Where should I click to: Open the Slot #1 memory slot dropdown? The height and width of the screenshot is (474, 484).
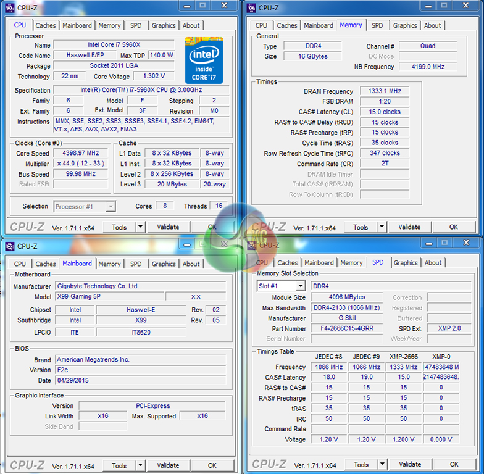click(x=300, y=286)
